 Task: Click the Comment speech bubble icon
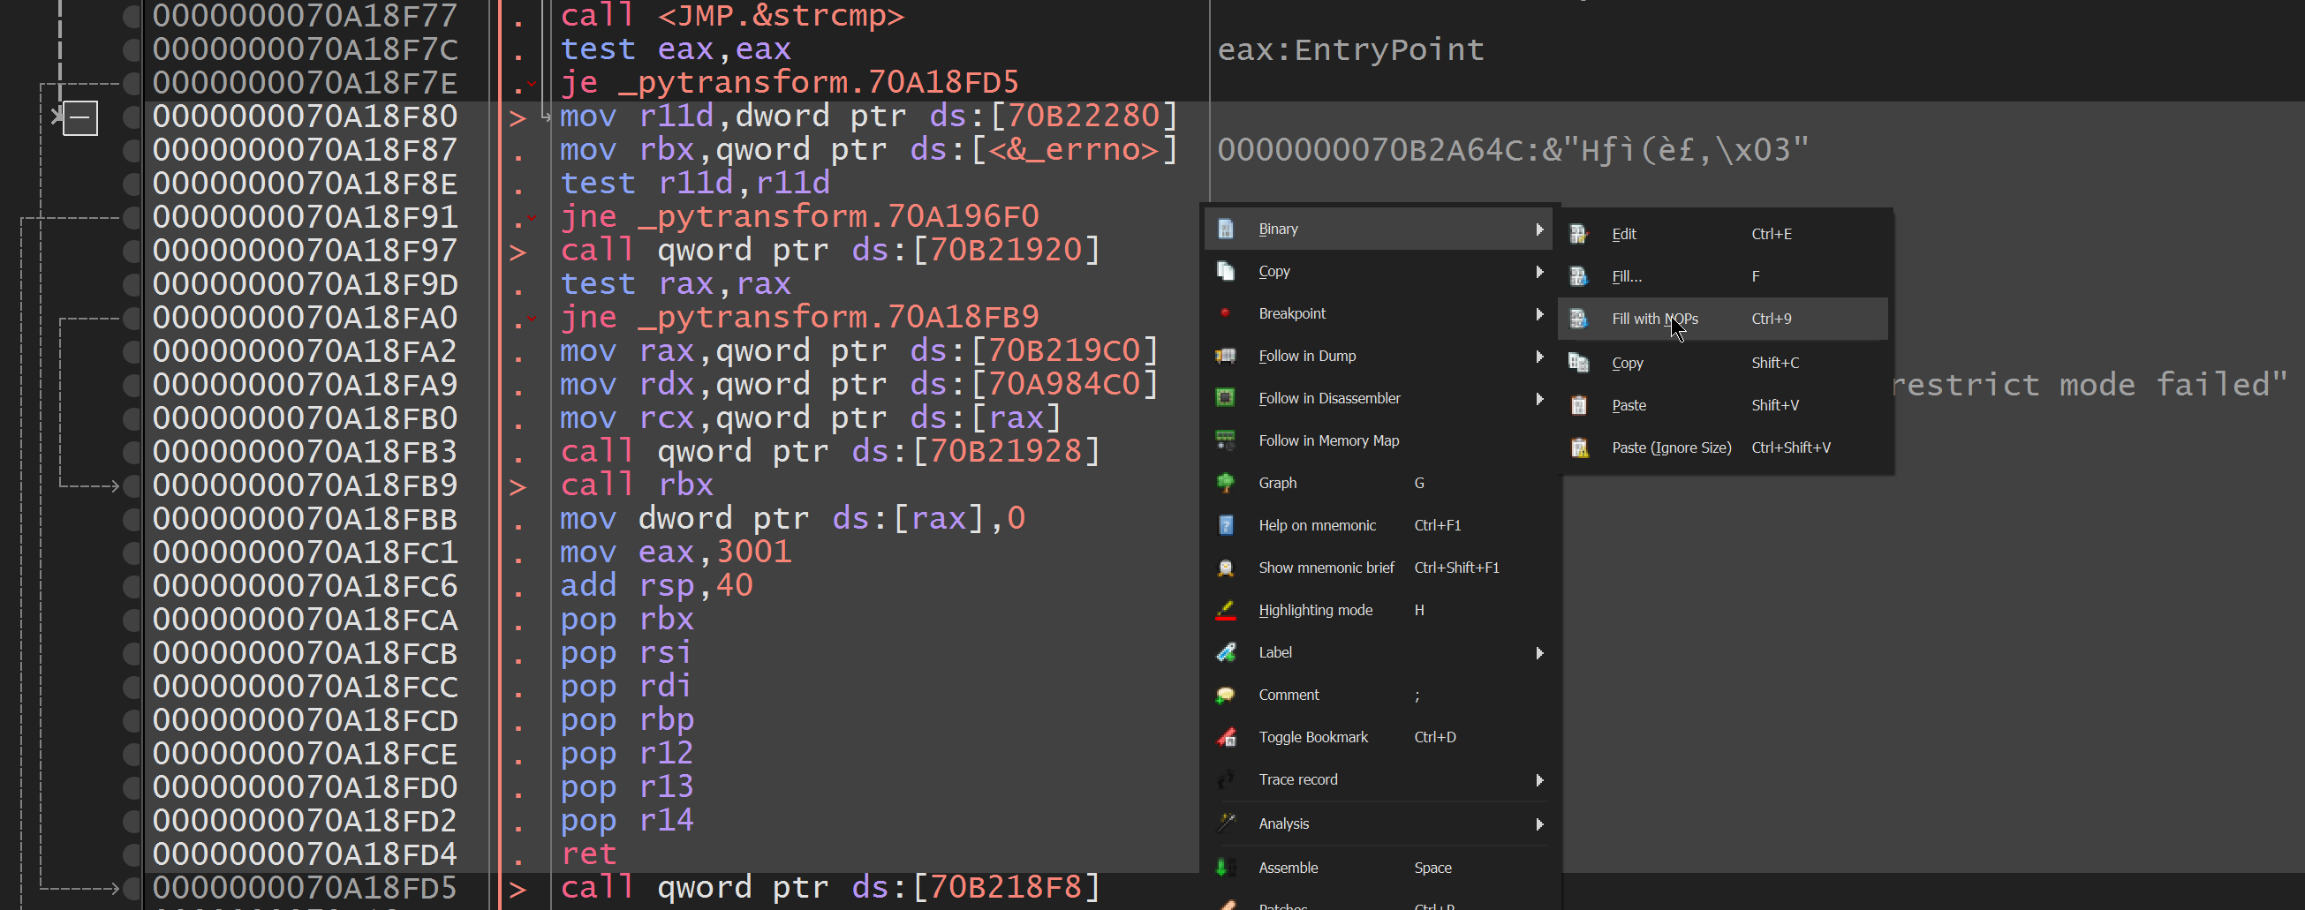pos(1226,696)
